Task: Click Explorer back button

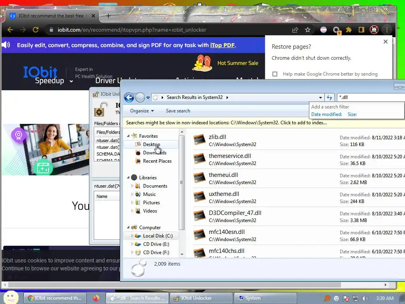Action: [129, 97]
